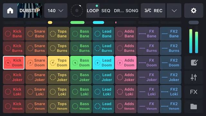The image size is (206, 116).
Task: Launch the Lead Joker pad
Action: pos(103,77)
